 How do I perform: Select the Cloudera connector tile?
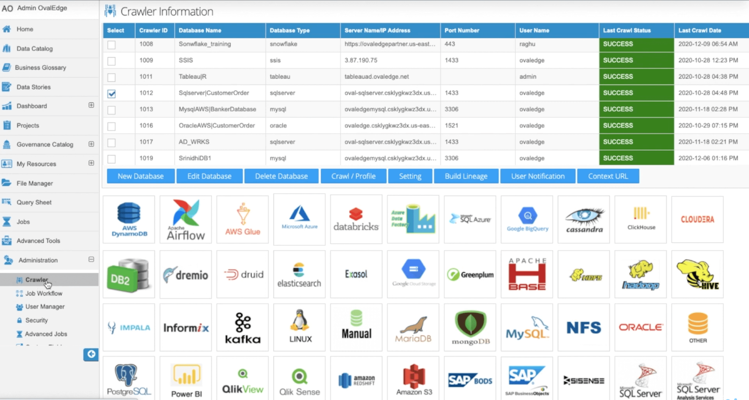coord(698,219)
